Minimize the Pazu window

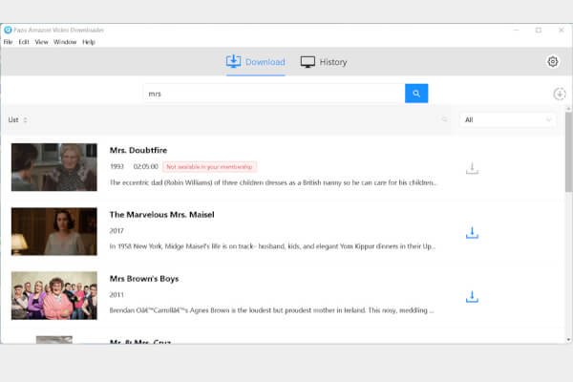pos(516,30)
